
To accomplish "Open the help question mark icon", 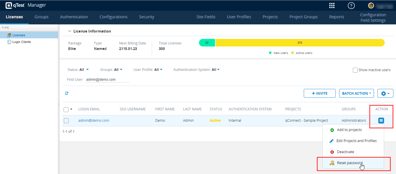I will tap(351, 5).
